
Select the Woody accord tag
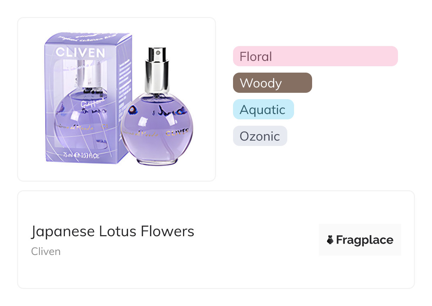pyautogui.click(x=272, y=83)
